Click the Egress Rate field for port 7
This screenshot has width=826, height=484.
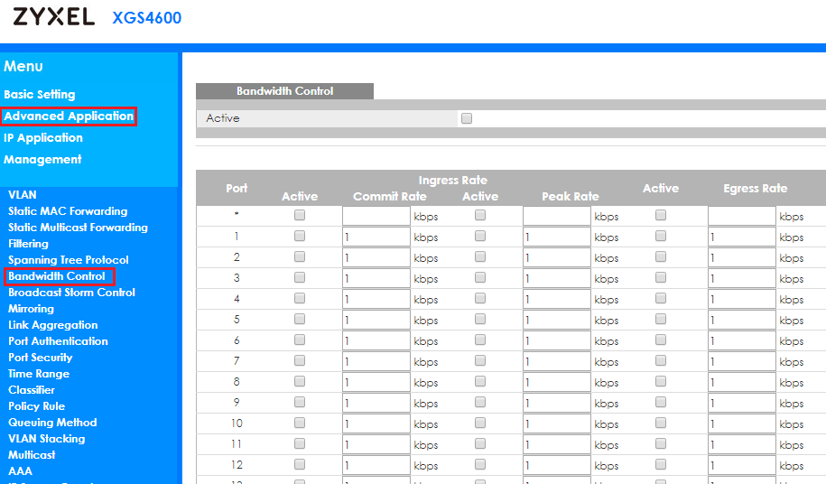click(741, 361)
